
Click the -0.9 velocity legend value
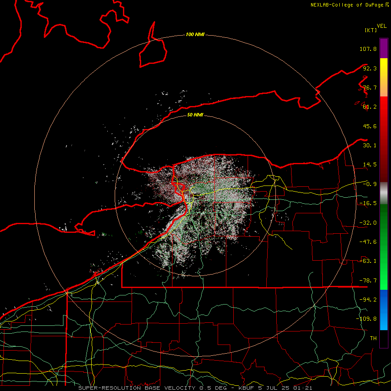(370, 184)
